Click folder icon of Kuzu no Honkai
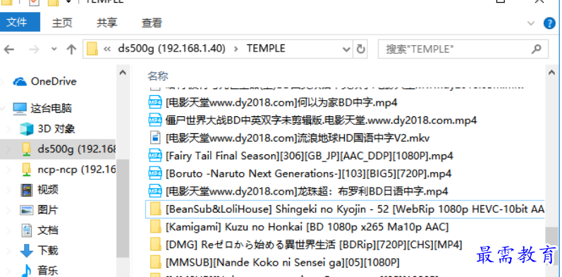 coord(155,227)
